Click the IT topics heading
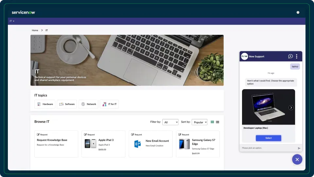Image resolution: width=314 pixels, height=177 pixels. 41,95
